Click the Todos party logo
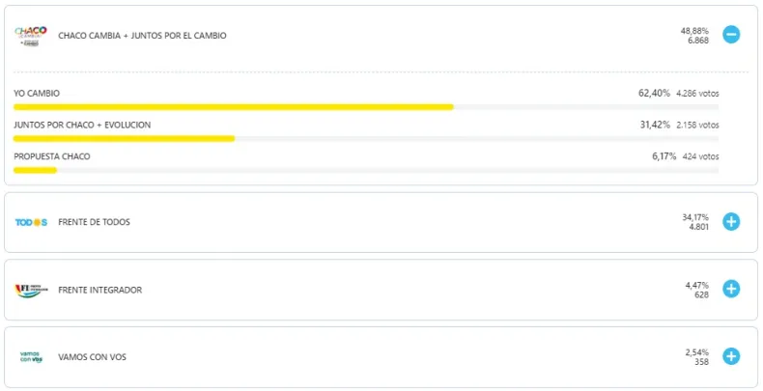This screenshot has width=763, height=391. [31, 222]
